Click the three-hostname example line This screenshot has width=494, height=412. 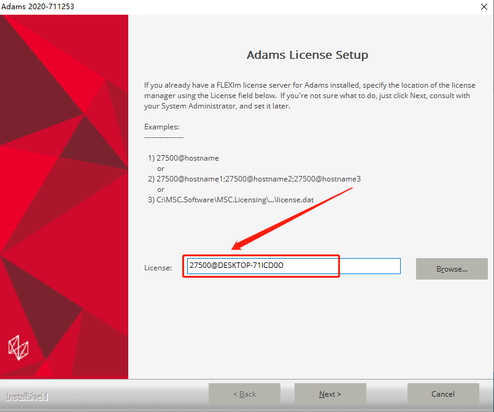click(x=255, y=179)
